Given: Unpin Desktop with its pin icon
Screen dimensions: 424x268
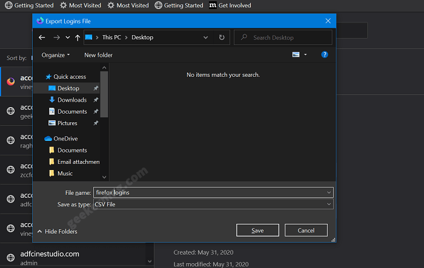Looking at the screenshot, I should 96,88.
